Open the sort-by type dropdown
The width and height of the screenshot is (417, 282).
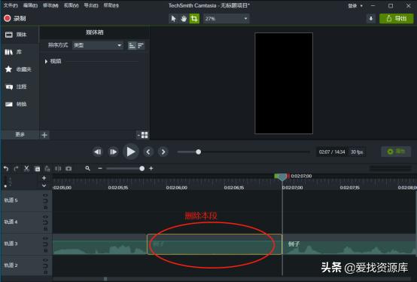pos(98,45)
